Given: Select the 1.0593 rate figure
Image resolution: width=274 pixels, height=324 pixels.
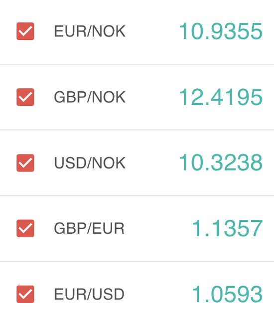Looking at the screenshot, I should (x=227, y=294).
